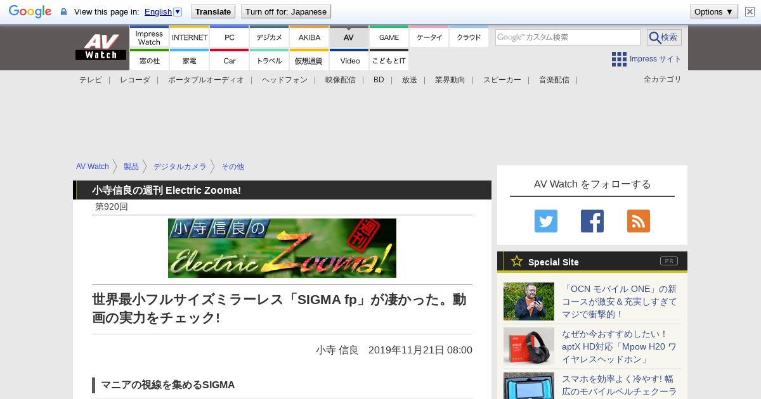Viewport: 761px width, 399px height.
Task: Focus the Google custom search field
Action: point(568,37)
